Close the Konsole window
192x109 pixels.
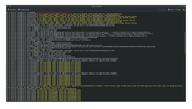184,6
